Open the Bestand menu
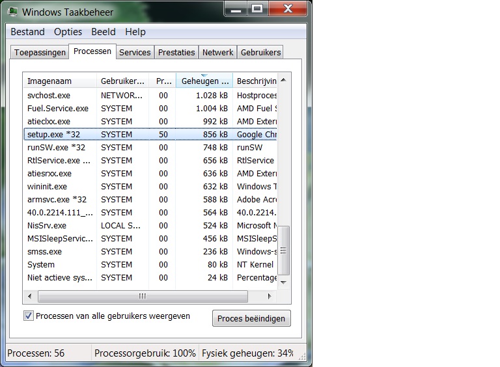 (27, 32)
